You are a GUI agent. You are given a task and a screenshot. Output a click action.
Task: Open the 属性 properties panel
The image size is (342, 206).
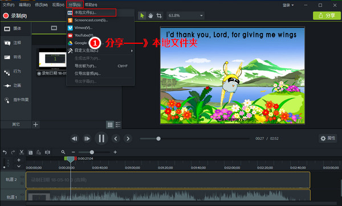pos(328,138)
